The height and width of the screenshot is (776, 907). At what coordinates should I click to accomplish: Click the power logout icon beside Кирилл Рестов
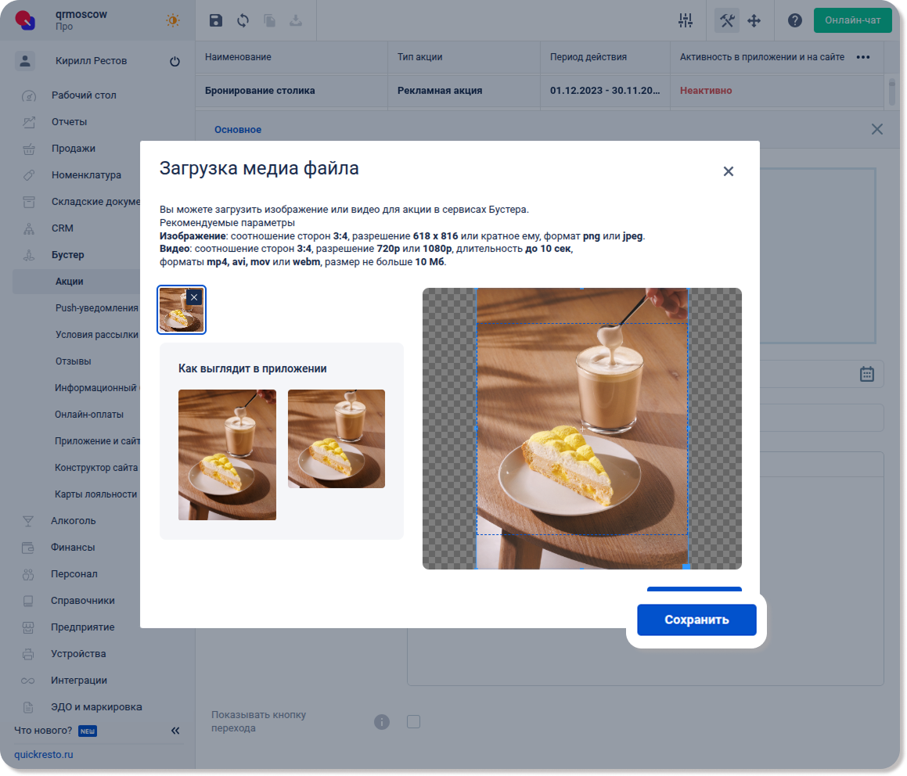pos(175,62)
